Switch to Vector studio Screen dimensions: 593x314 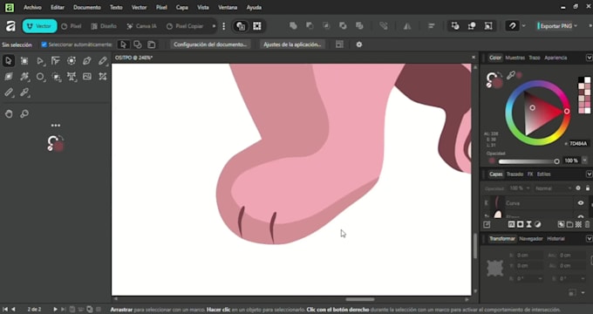pyautogui.click(x=40, y=26)
